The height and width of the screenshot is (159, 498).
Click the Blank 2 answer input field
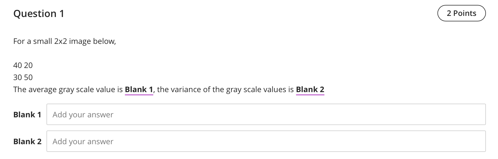[266, 141]
